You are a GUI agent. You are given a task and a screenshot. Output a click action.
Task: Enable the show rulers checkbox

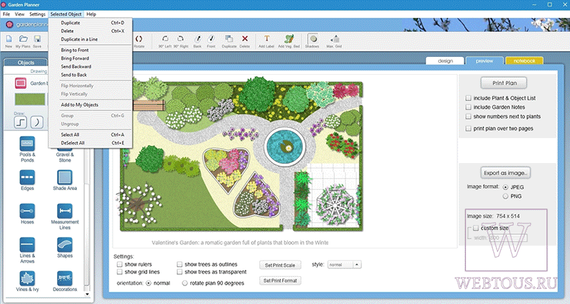[x=120, y=264]
